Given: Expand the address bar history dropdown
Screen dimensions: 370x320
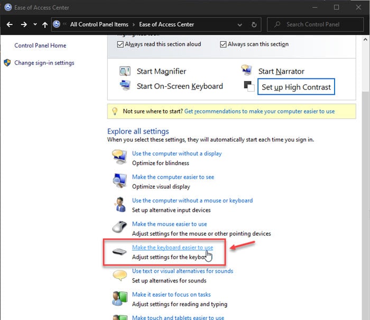Looking at the screenshot, I should tap(240, 24).
